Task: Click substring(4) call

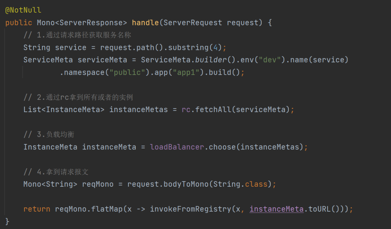Action: coord(195,47)
